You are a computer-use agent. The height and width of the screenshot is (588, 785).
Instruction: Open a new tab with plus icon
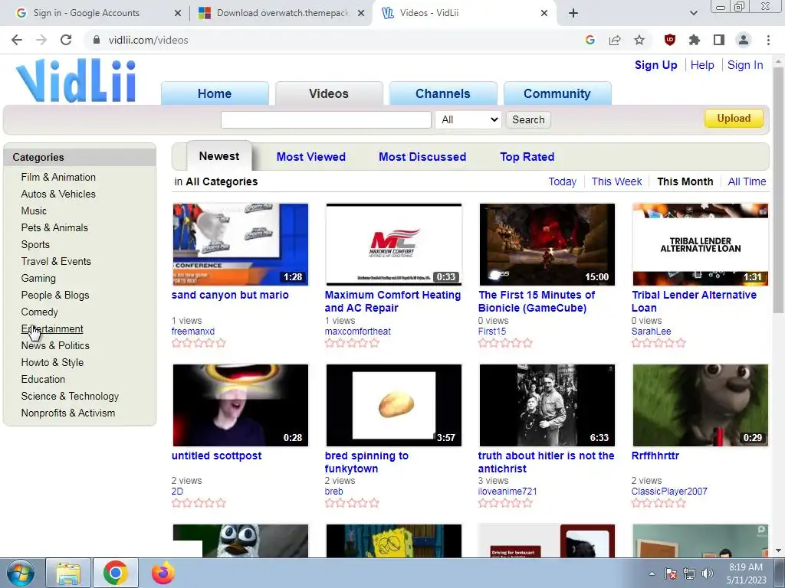[x=573, y=13]
